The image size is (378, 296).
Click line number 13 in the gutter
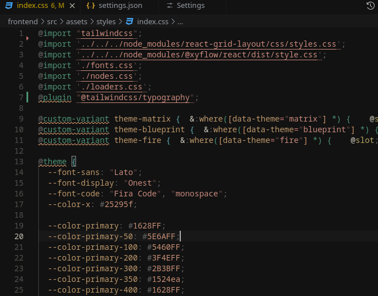click(19, 162)
